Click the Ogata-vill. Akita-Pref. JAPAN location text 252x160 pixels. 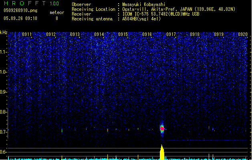click(x=179, y=9)
